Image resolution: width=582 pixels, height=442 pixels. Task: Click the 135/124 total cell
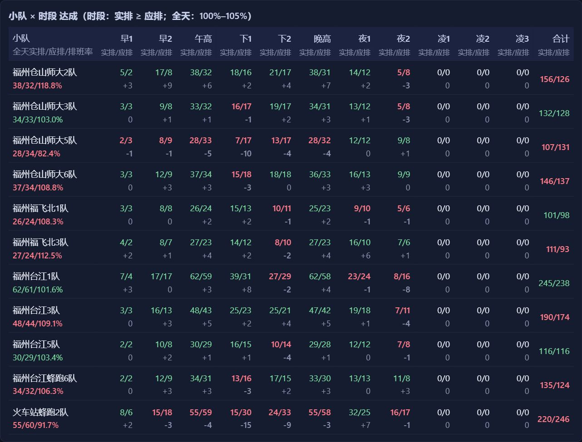coord(555,385)
